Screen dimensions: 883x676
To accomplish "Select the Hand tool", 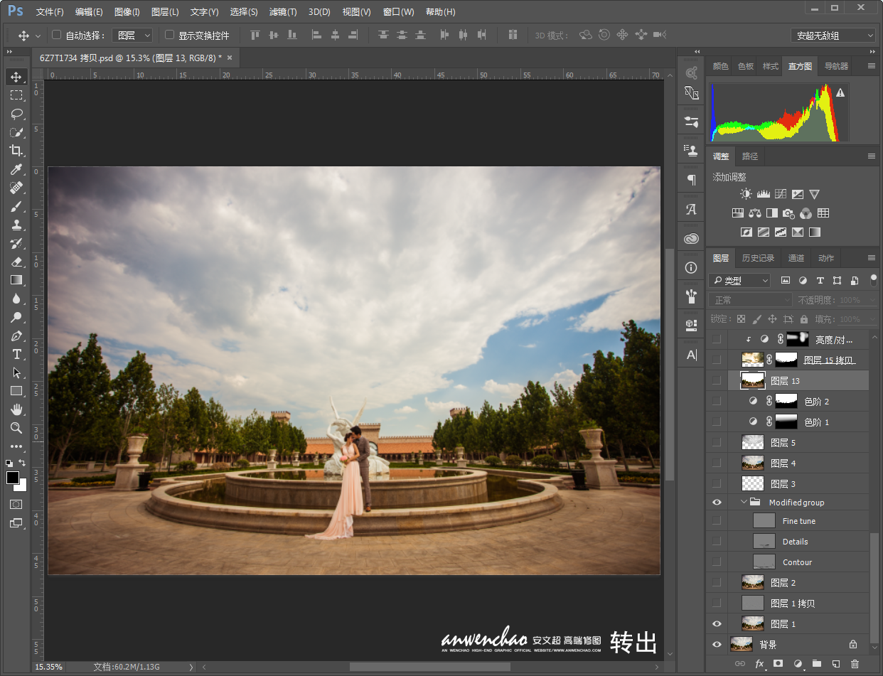I will 16,409.
